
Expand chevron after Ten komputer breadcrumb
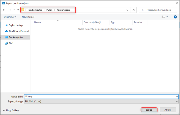(44, 10)
